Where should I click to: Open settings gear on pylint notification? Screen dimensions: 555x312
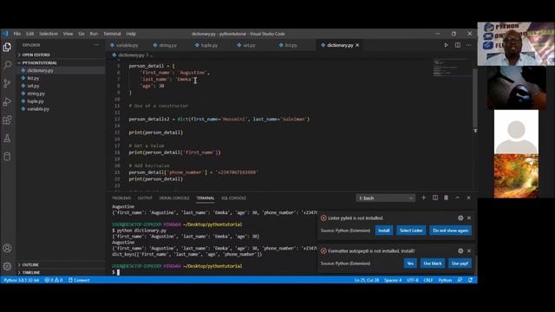460,218
